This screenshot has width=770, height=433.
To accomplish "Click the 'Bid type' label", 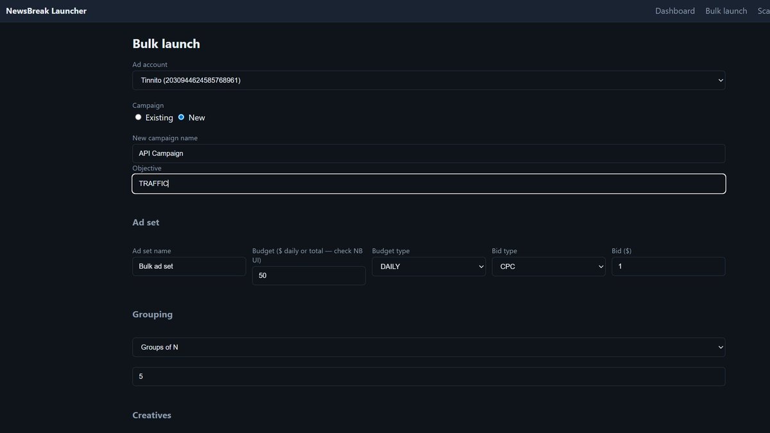I will (x=504, y=251).
